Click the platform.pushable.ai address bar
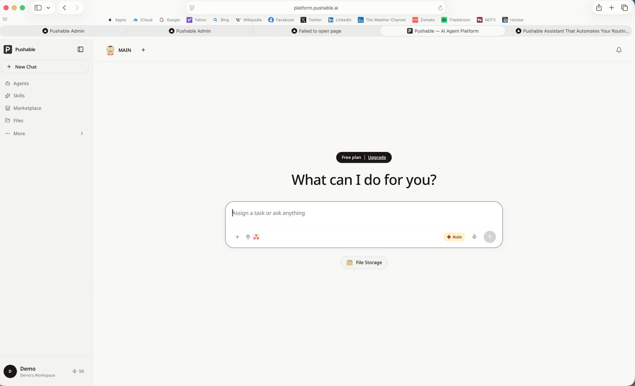Screen dimensions: 635x386 click(x=316, y=8)
